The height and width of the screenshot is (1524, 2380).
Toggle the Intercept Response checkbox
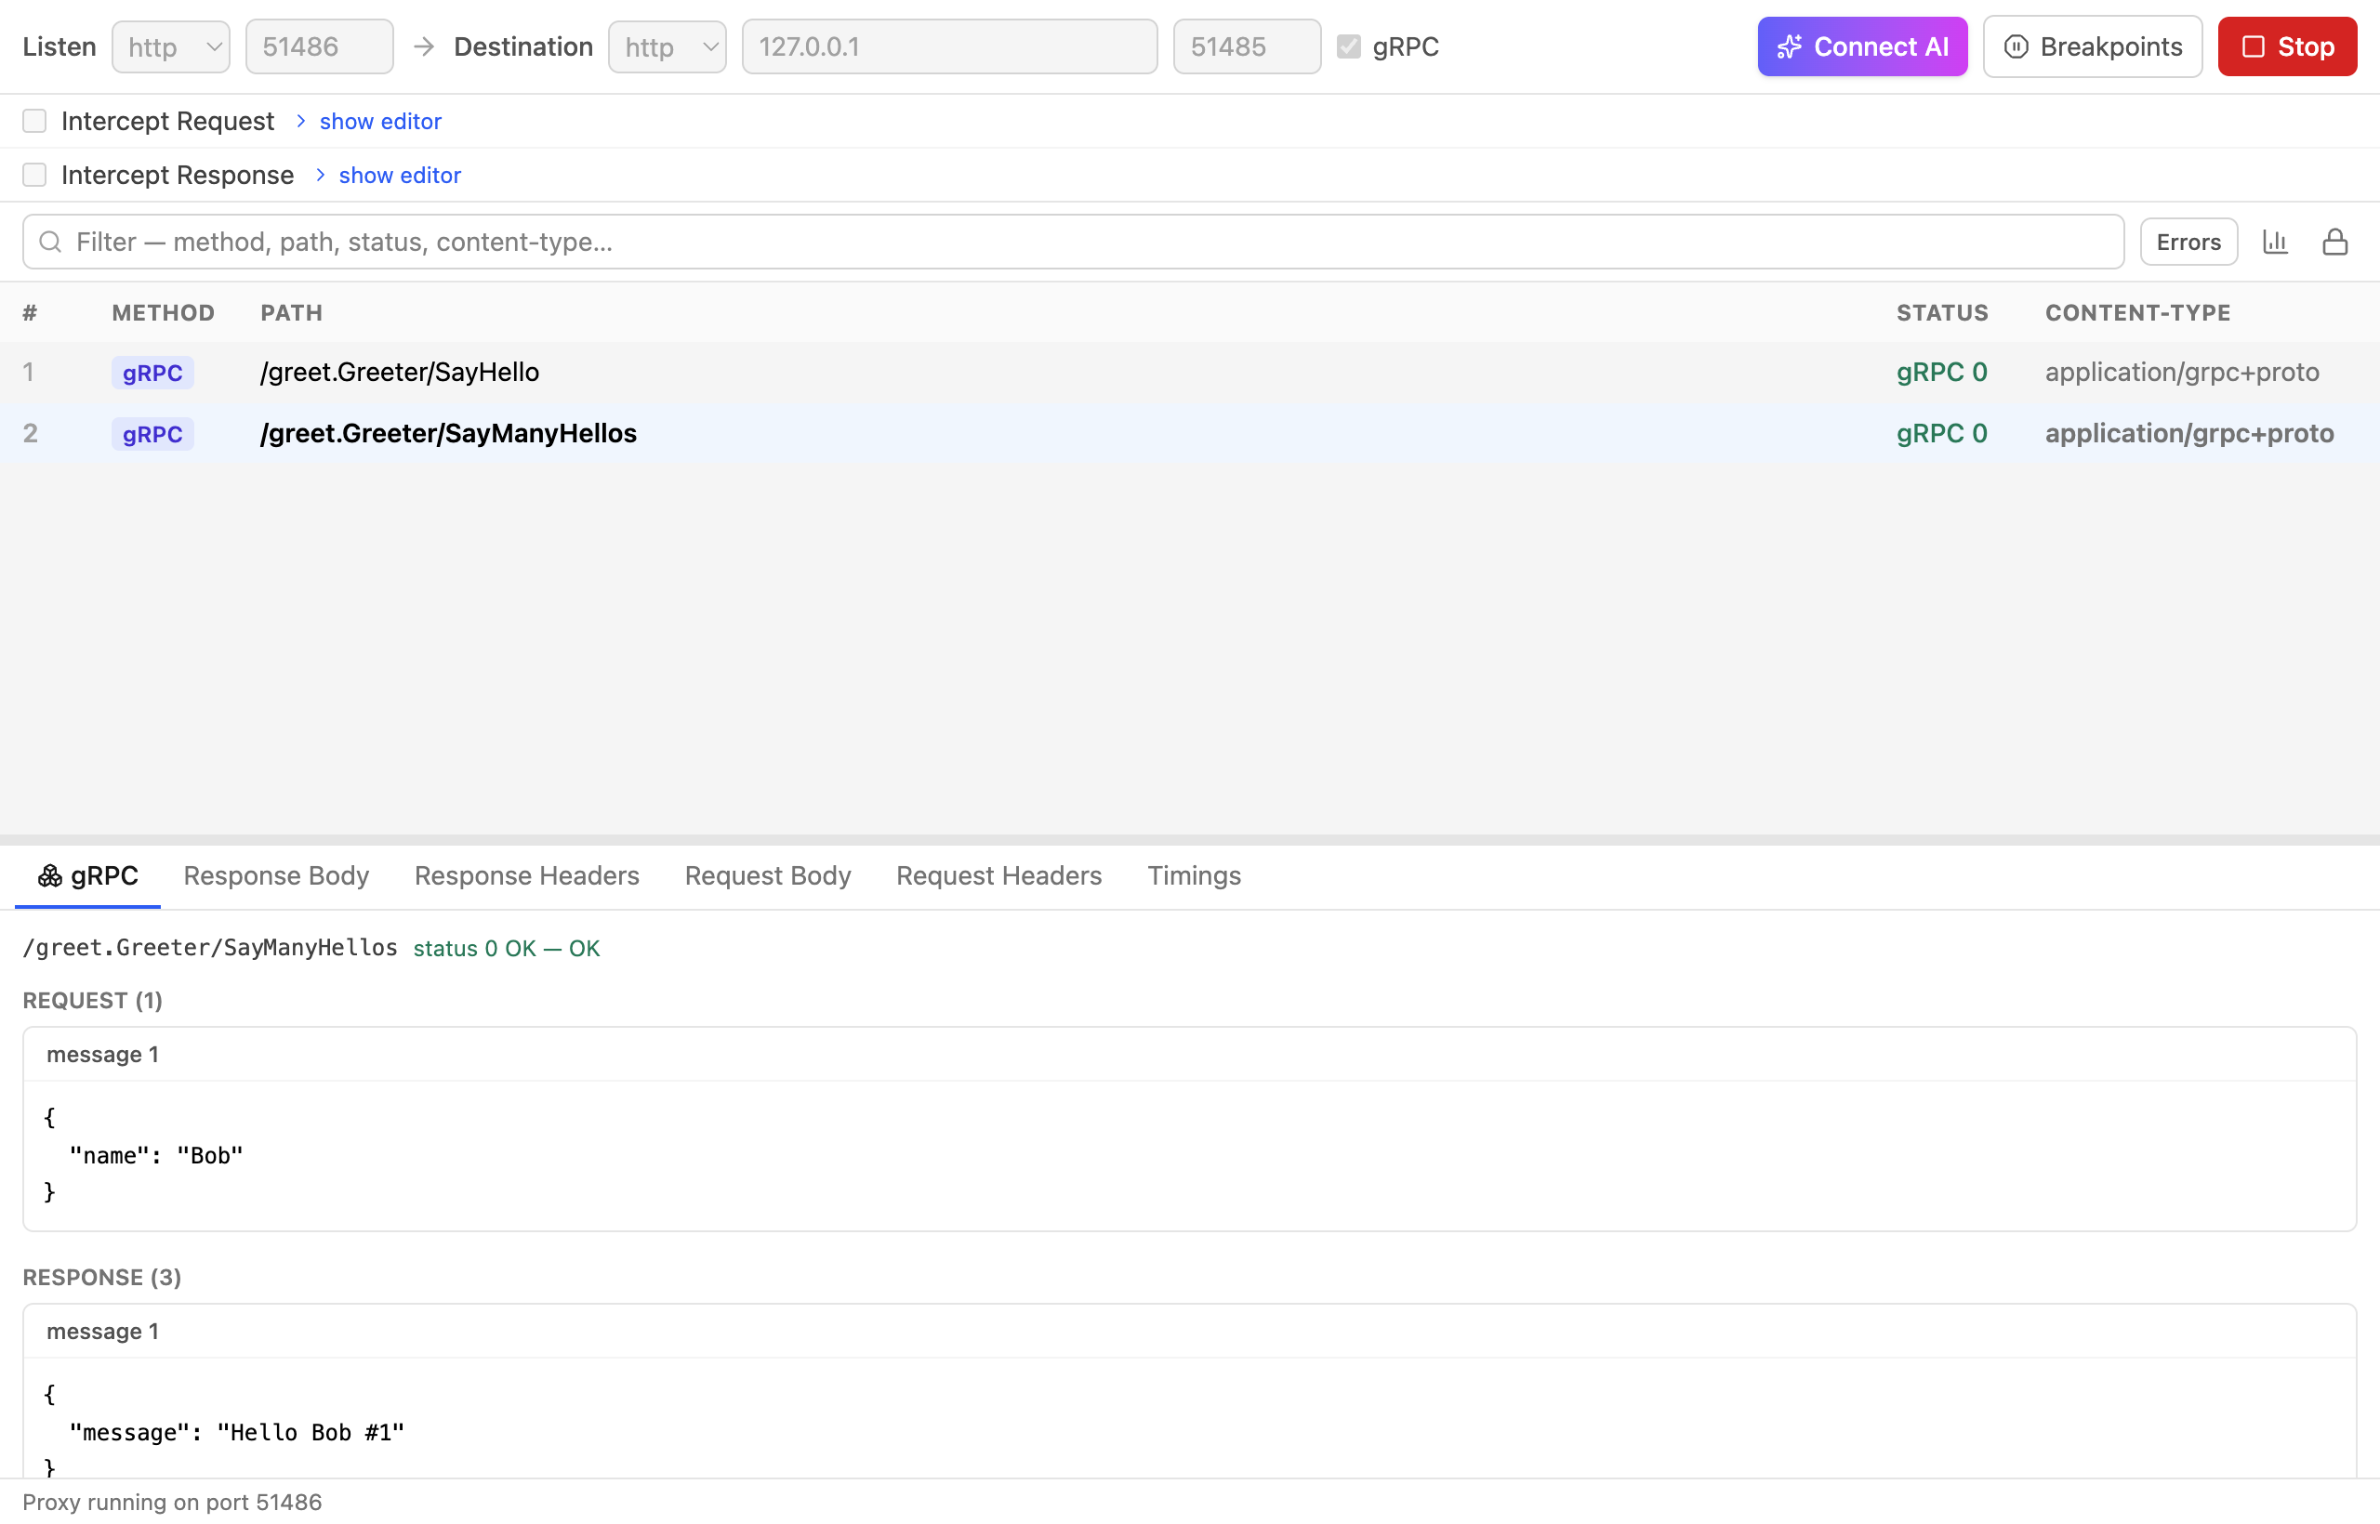pos(34,175)
